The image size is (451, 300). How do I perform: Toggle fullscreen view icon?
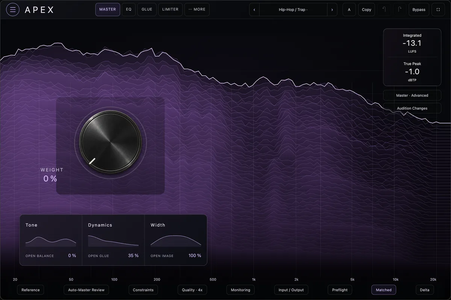(438, 9)
